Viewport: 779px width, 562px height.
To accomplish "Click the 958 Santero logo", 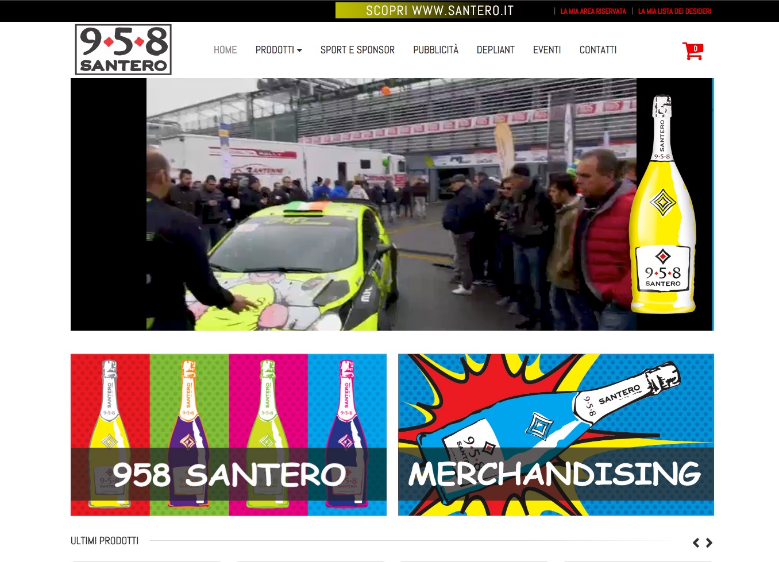I will (x=124, y=49).
